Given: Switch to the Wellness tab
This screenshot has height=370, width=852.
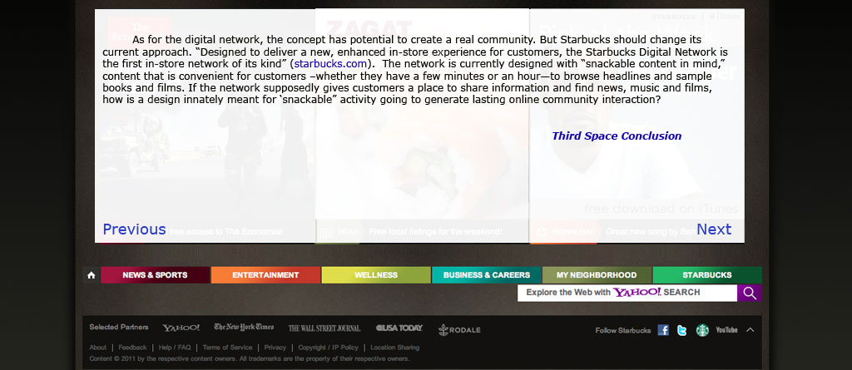Looking at the screenshot, I should pos(376,275).
